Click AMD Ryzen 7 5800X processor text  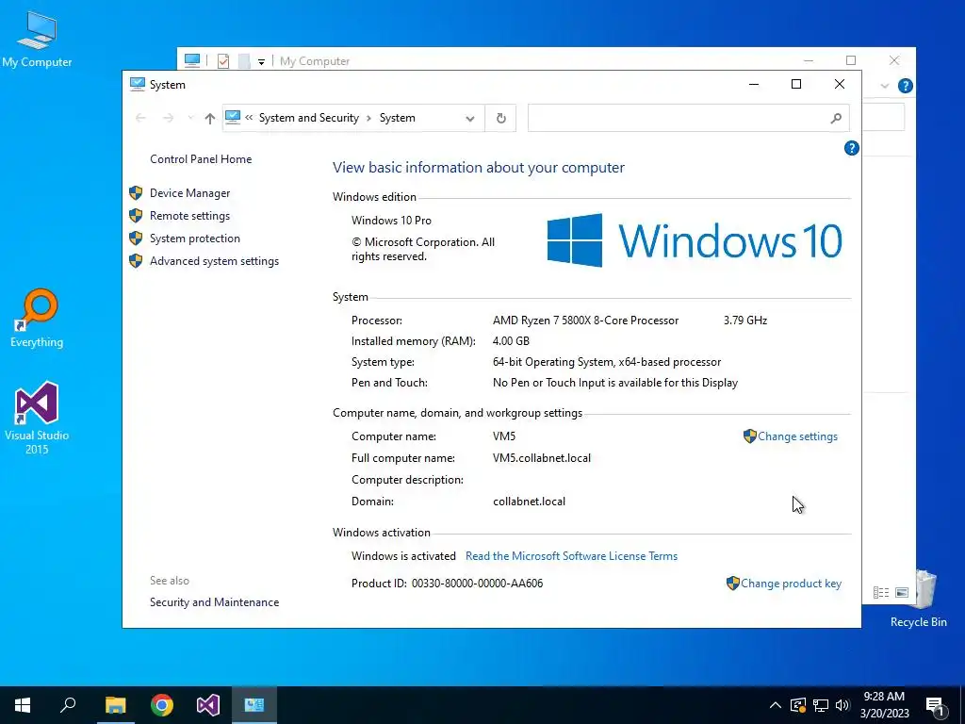click(x=585, y=321)
